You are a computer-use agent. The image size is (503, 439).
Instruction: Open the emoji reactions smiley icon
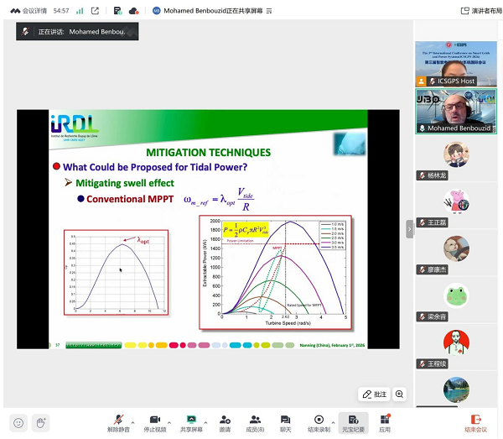point(18,421)
